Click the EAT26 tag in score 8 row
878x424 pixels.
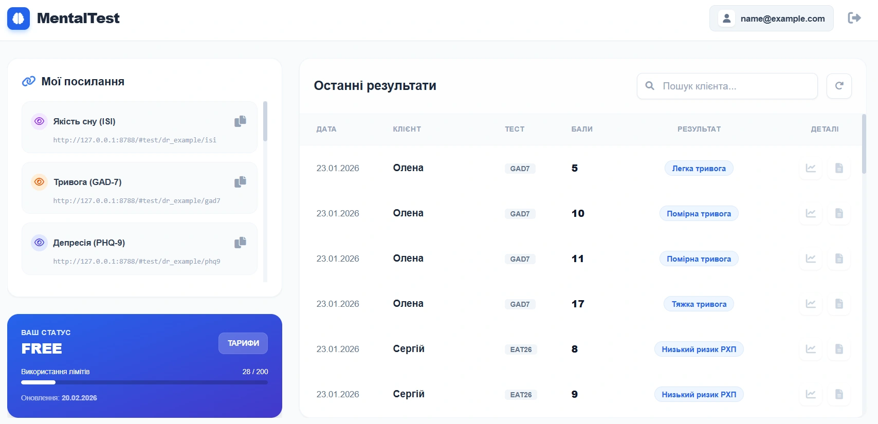(x=521, y=349)
